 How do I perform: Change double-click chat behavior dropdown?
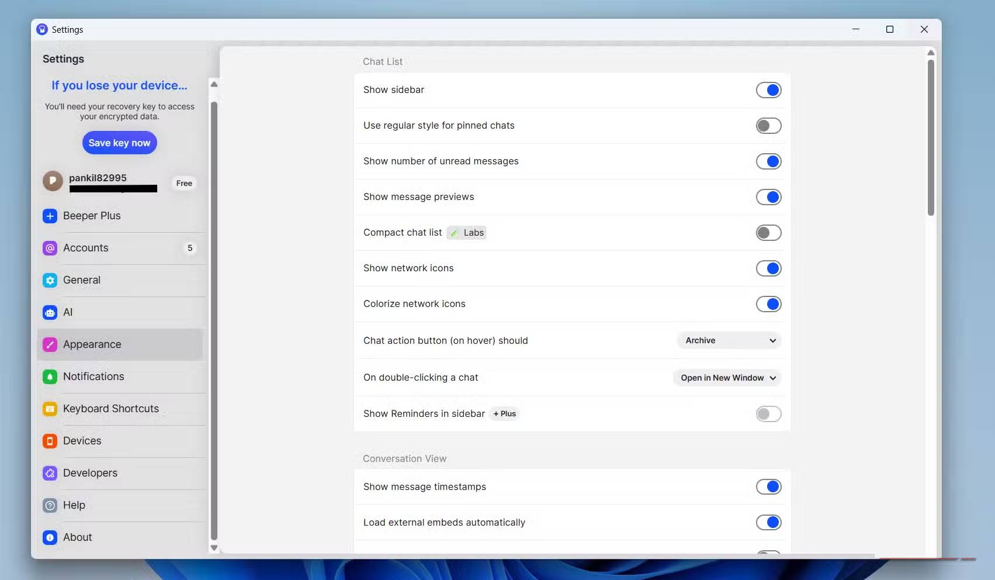pos(727,378)
